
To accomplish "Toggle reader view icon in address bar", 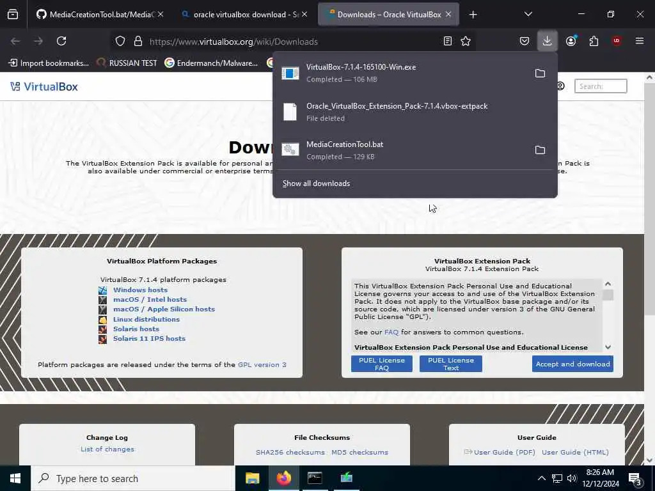I will [447, 41].
